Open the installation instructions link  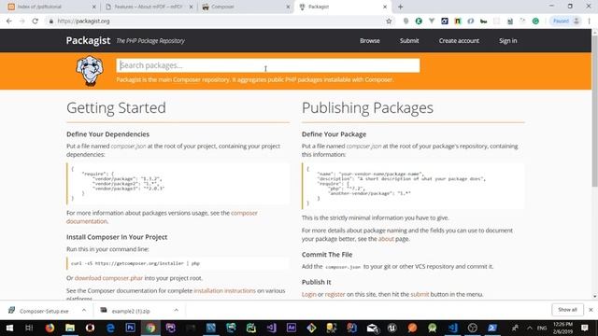[224, 290]
